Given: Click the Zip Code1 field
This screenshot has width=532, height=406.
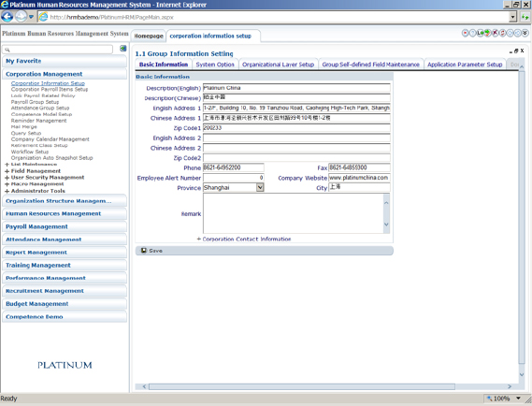Looking at the screenshot, I should (x=296, y=128).
